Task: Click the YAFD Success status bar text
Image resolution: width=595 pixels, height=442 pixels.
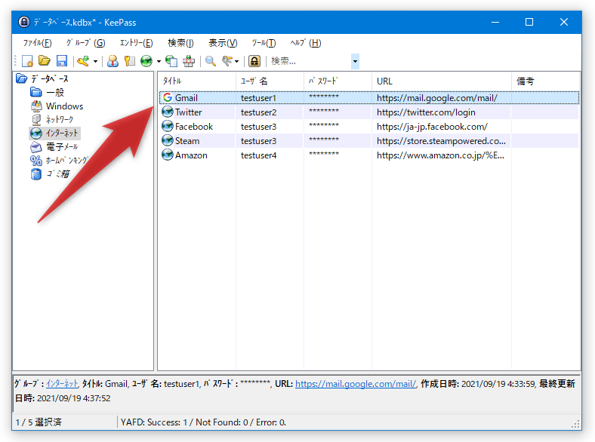Action: [203, 422]
